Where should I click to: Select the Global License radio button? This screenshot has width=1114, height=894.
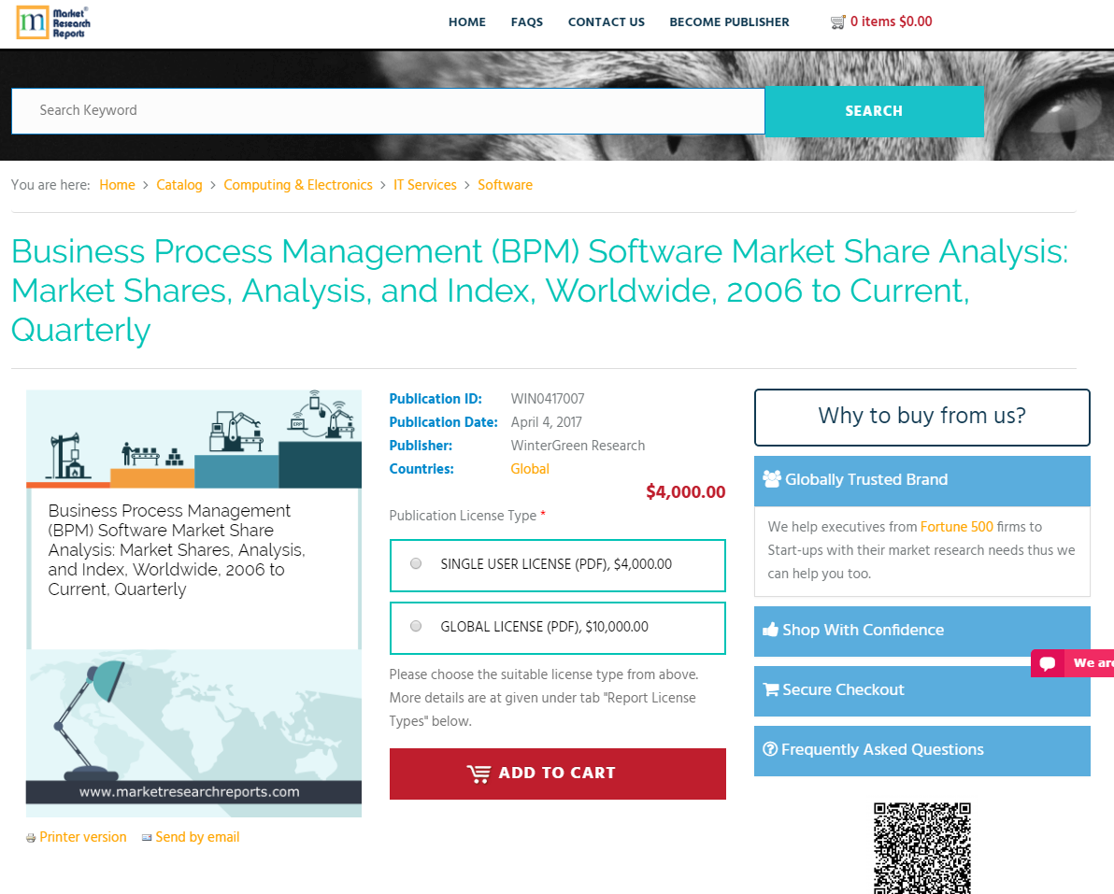click(x=416, y=626)
